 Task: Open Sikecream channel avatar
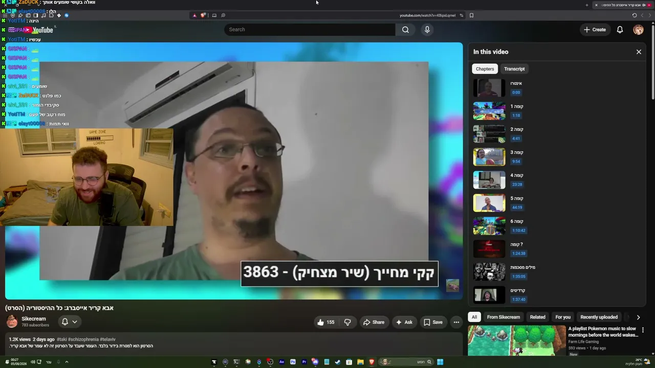click(12, 321)
